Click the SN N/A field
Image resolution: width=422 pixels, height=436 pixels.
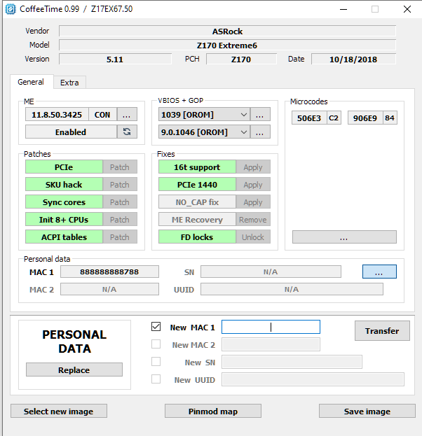tap(271, 272)
